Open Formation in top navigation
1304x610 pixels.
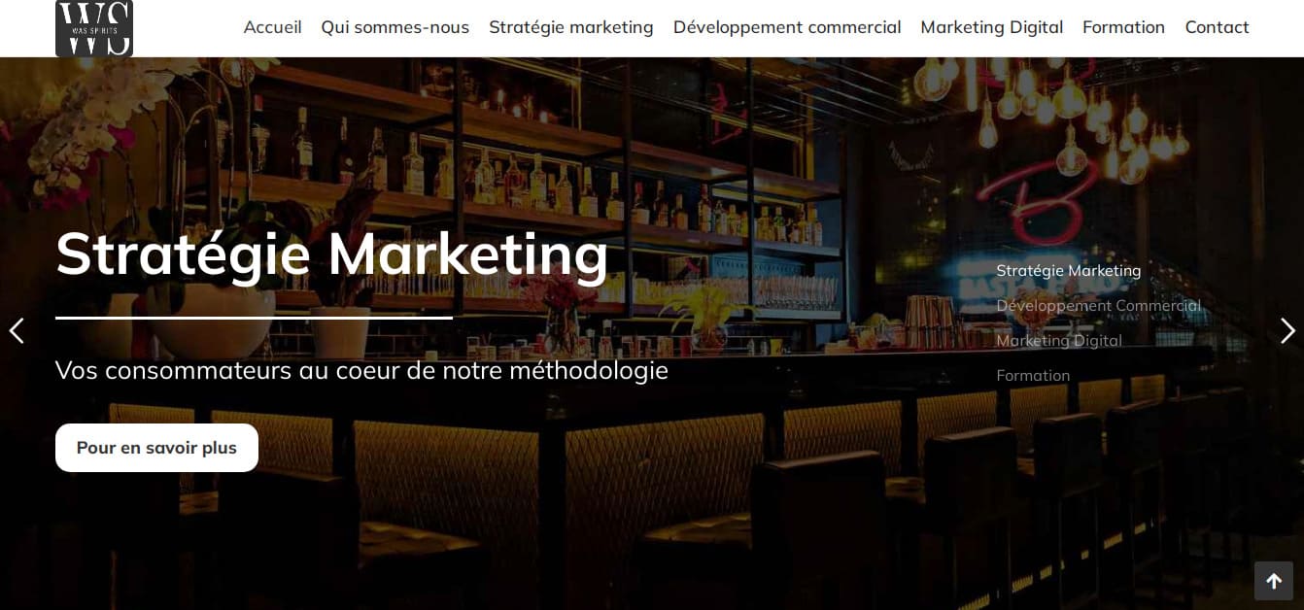(x=1123, y=27)
